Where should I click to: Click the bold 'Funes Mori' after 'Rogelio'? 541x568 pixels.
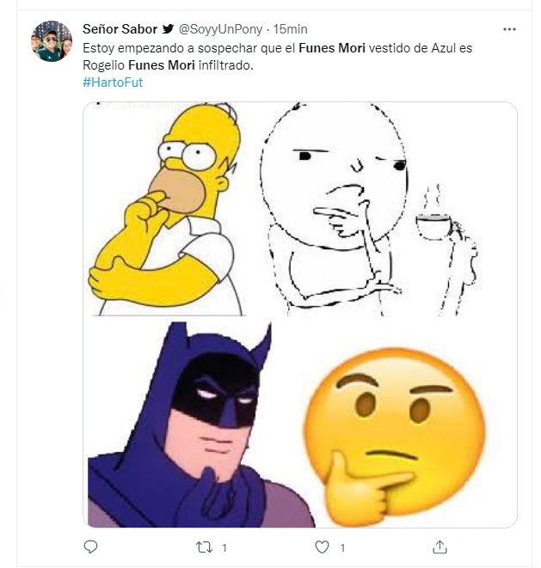[x=158, y=65]
